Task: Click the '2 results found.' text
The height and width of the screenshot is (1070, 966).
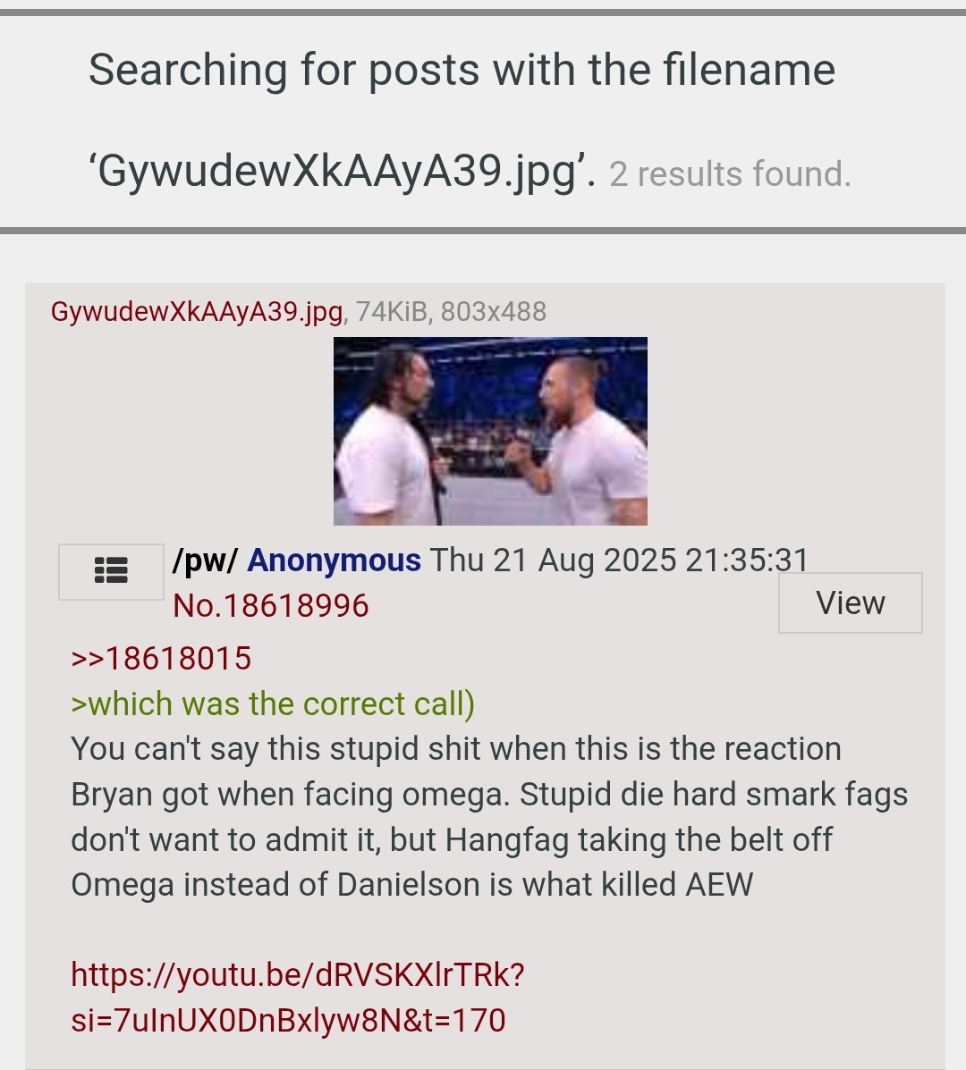Action: tap(731, 174)
